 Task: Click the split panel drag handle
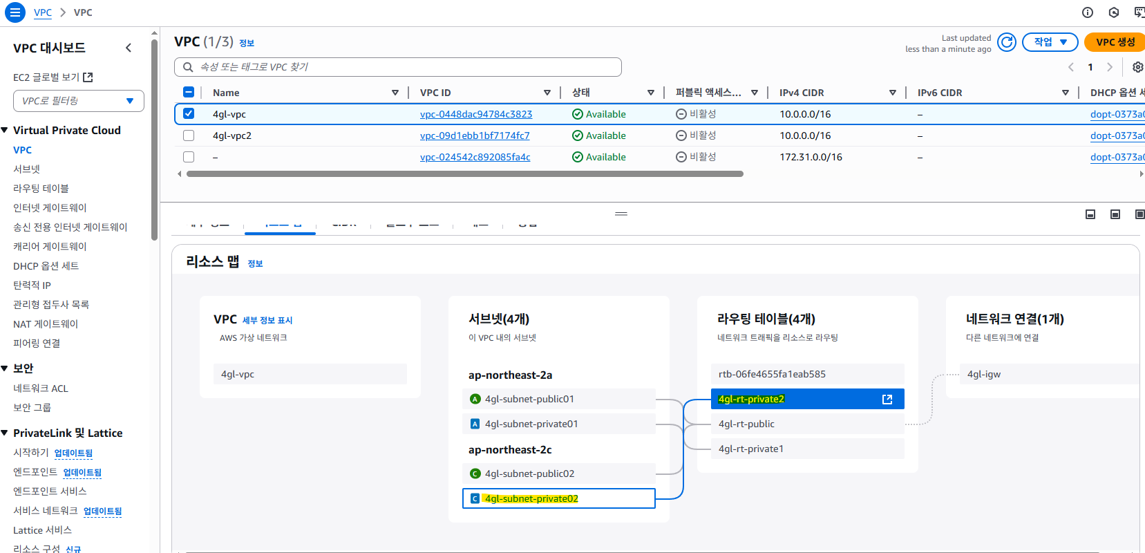coord(621,214)
